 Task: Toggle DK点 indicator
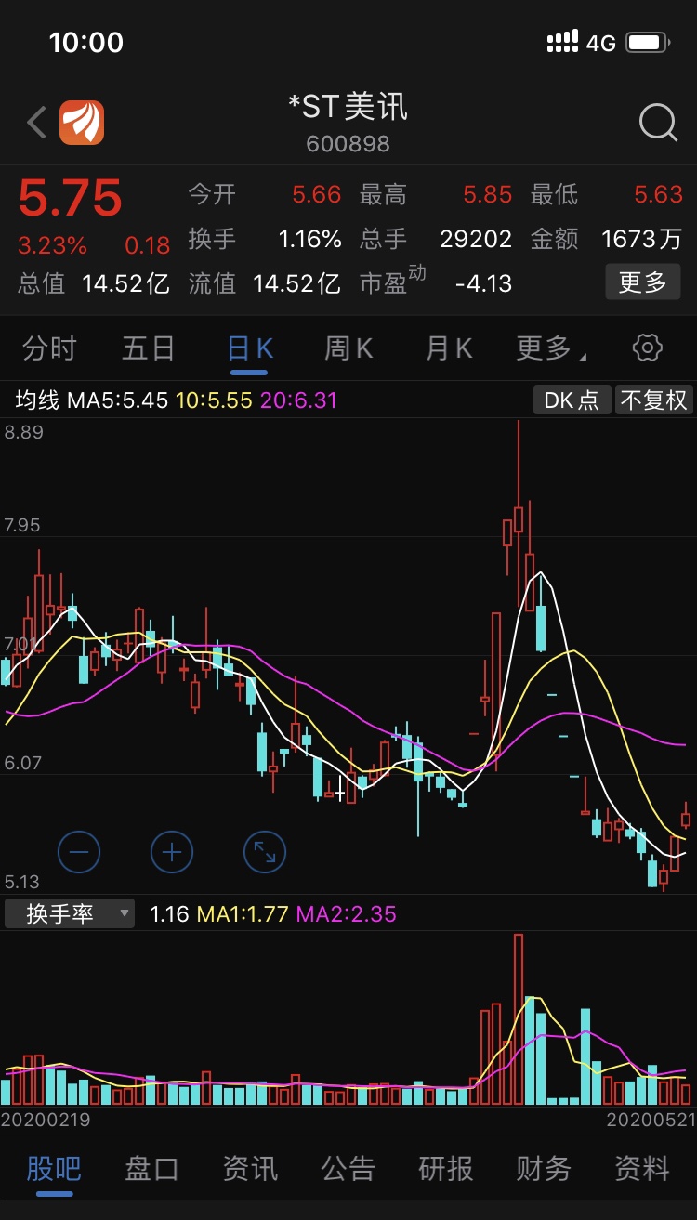pos(572,400)
